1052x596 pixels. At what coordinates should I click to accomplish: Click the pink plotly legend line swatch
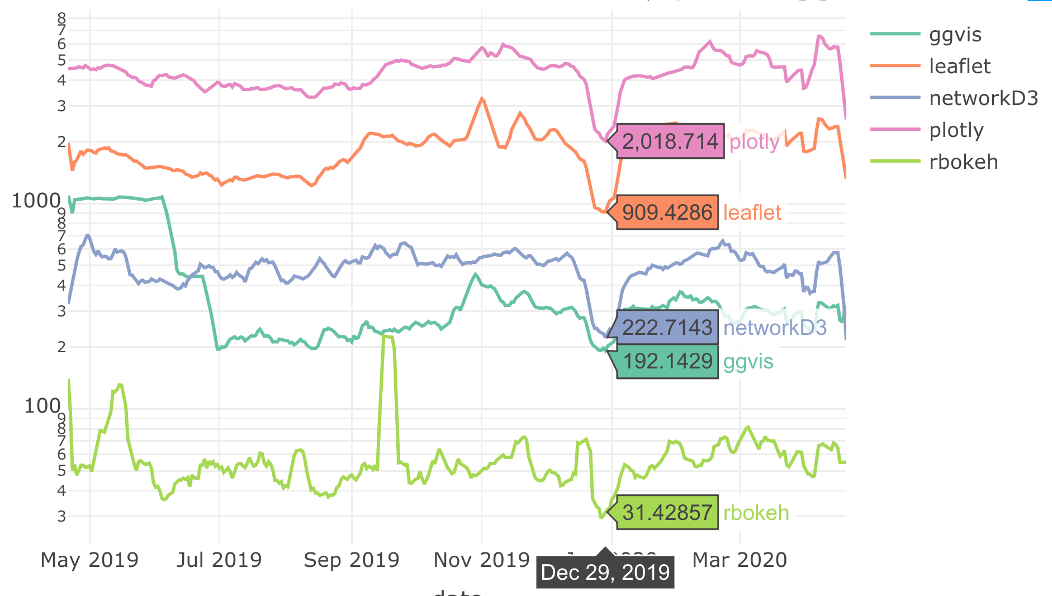pyautogui.click(x=895, y=130)
